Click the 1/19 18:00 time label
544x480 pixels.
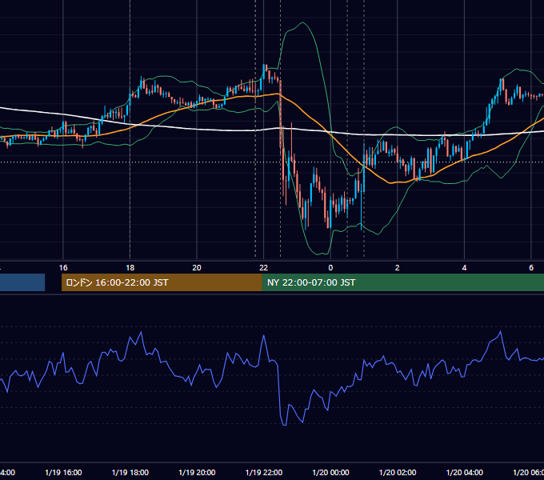130,472
